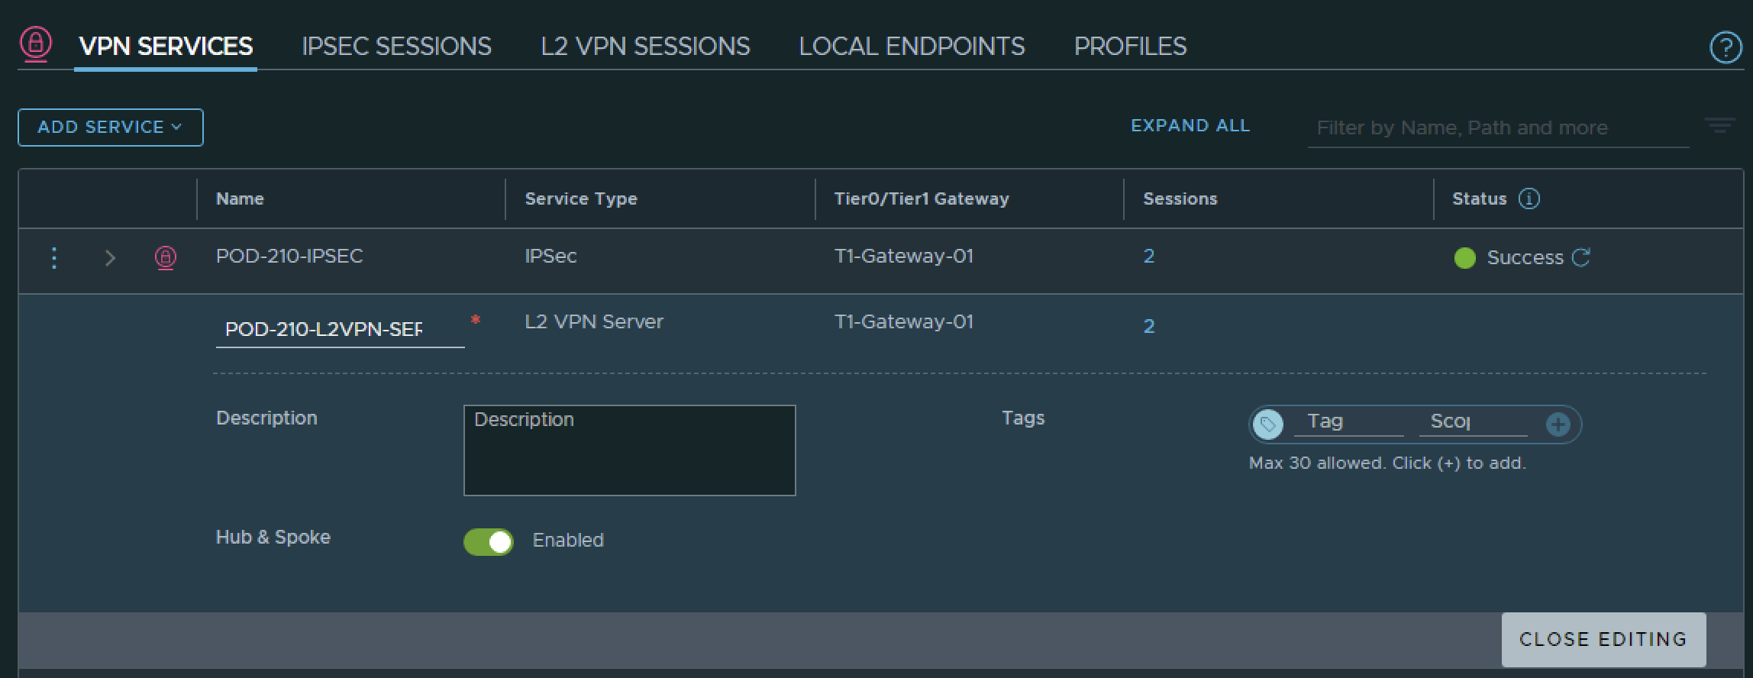1753x678 pixels.
Task: Click the lock icon in POD-210-IPSEC row
Action: tap(166, 257)
